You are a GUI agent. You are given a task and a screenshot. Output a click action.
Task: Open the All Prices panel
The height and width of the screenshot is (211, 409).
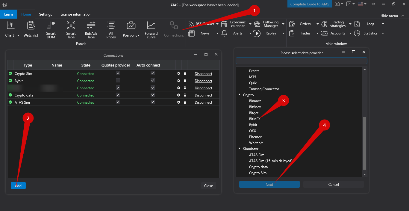111,30
